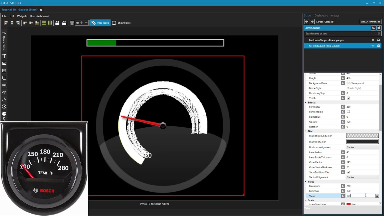Uncheck ShowDialGlassEffect checkbox

[x=348, y=172]
